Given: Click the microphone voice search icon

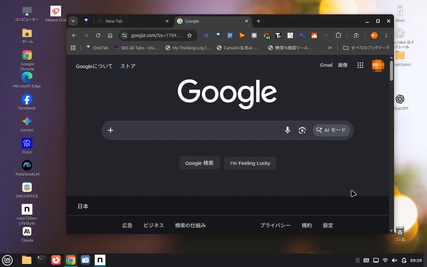Looking at the screenshot, I should (x=288, y=130).
